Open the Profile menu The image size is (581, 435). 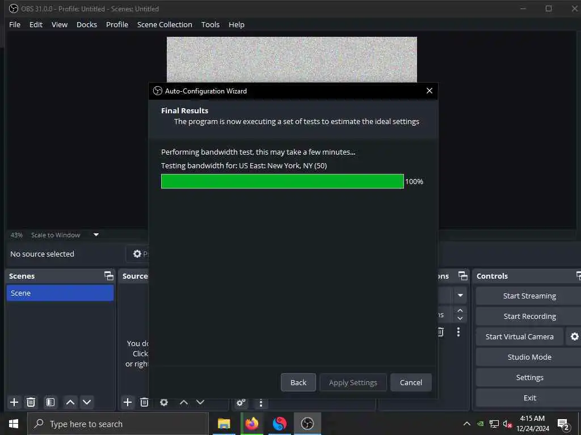[x=117, y=24]
